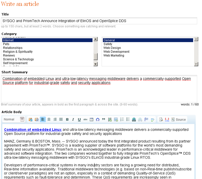Click the subcategory list scroll-up arrow
Image resolution: width=202 pixels, height=179 pixels.
coord(196,39)
